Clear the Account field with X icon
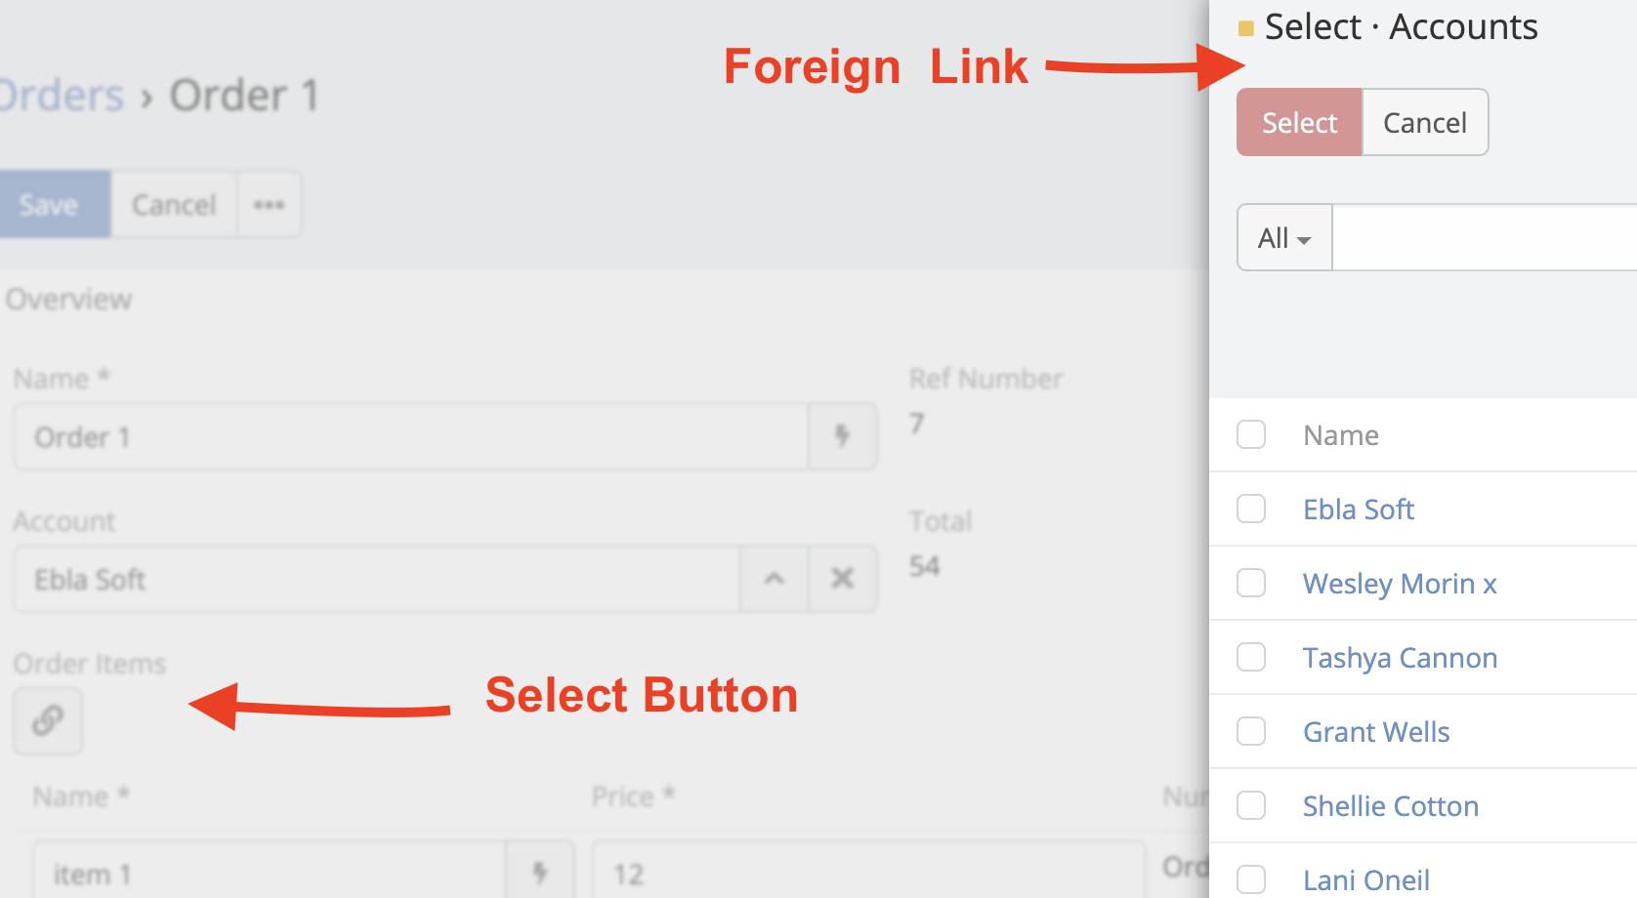This screenshot has width=1637, height=898. tap(842, 579)
